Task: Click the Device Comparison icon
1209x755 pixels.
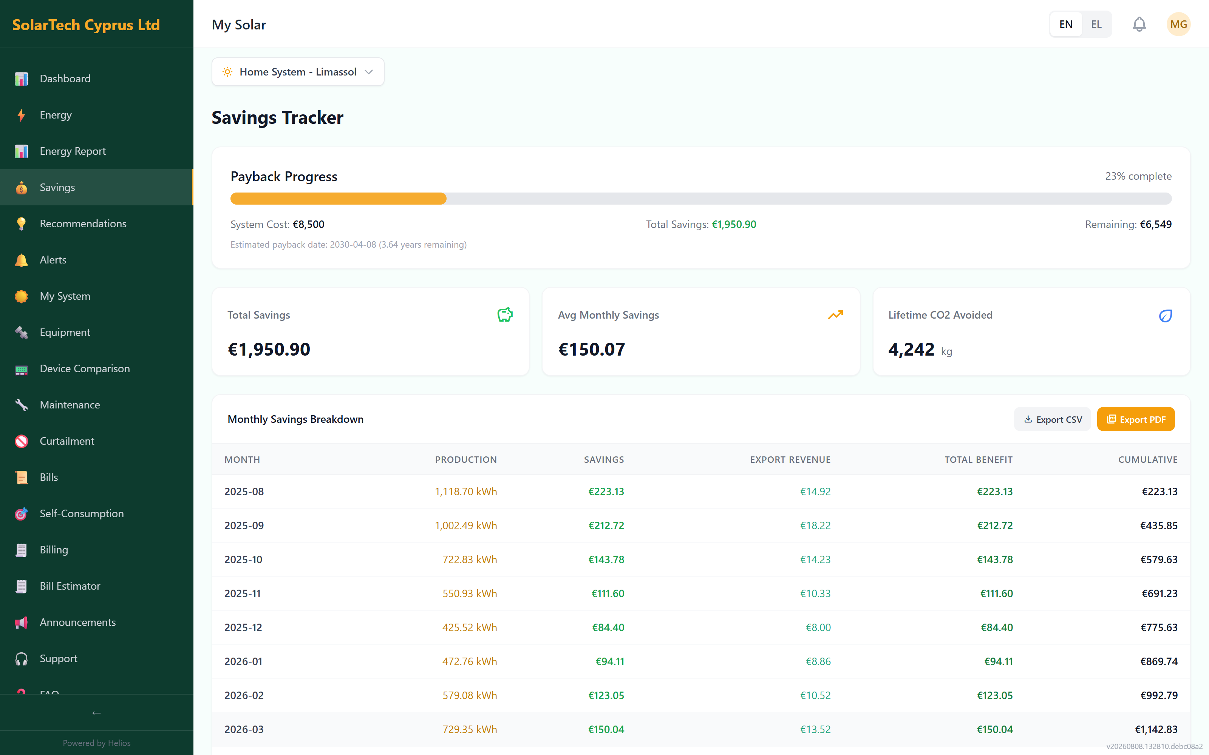Action: (21, 369)
